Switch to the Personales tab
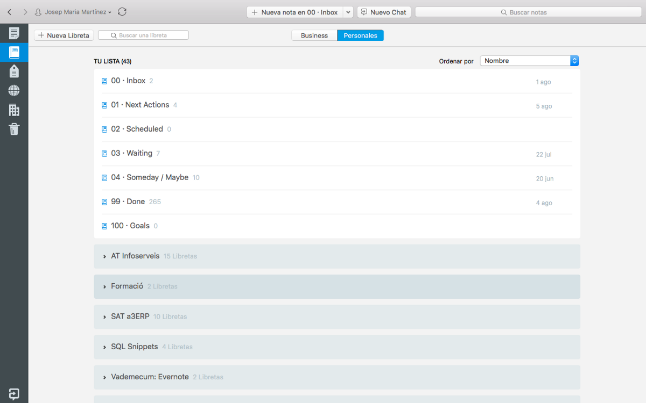Image resolution: width=646 pixels, height=403 pixels. point(360,35)
